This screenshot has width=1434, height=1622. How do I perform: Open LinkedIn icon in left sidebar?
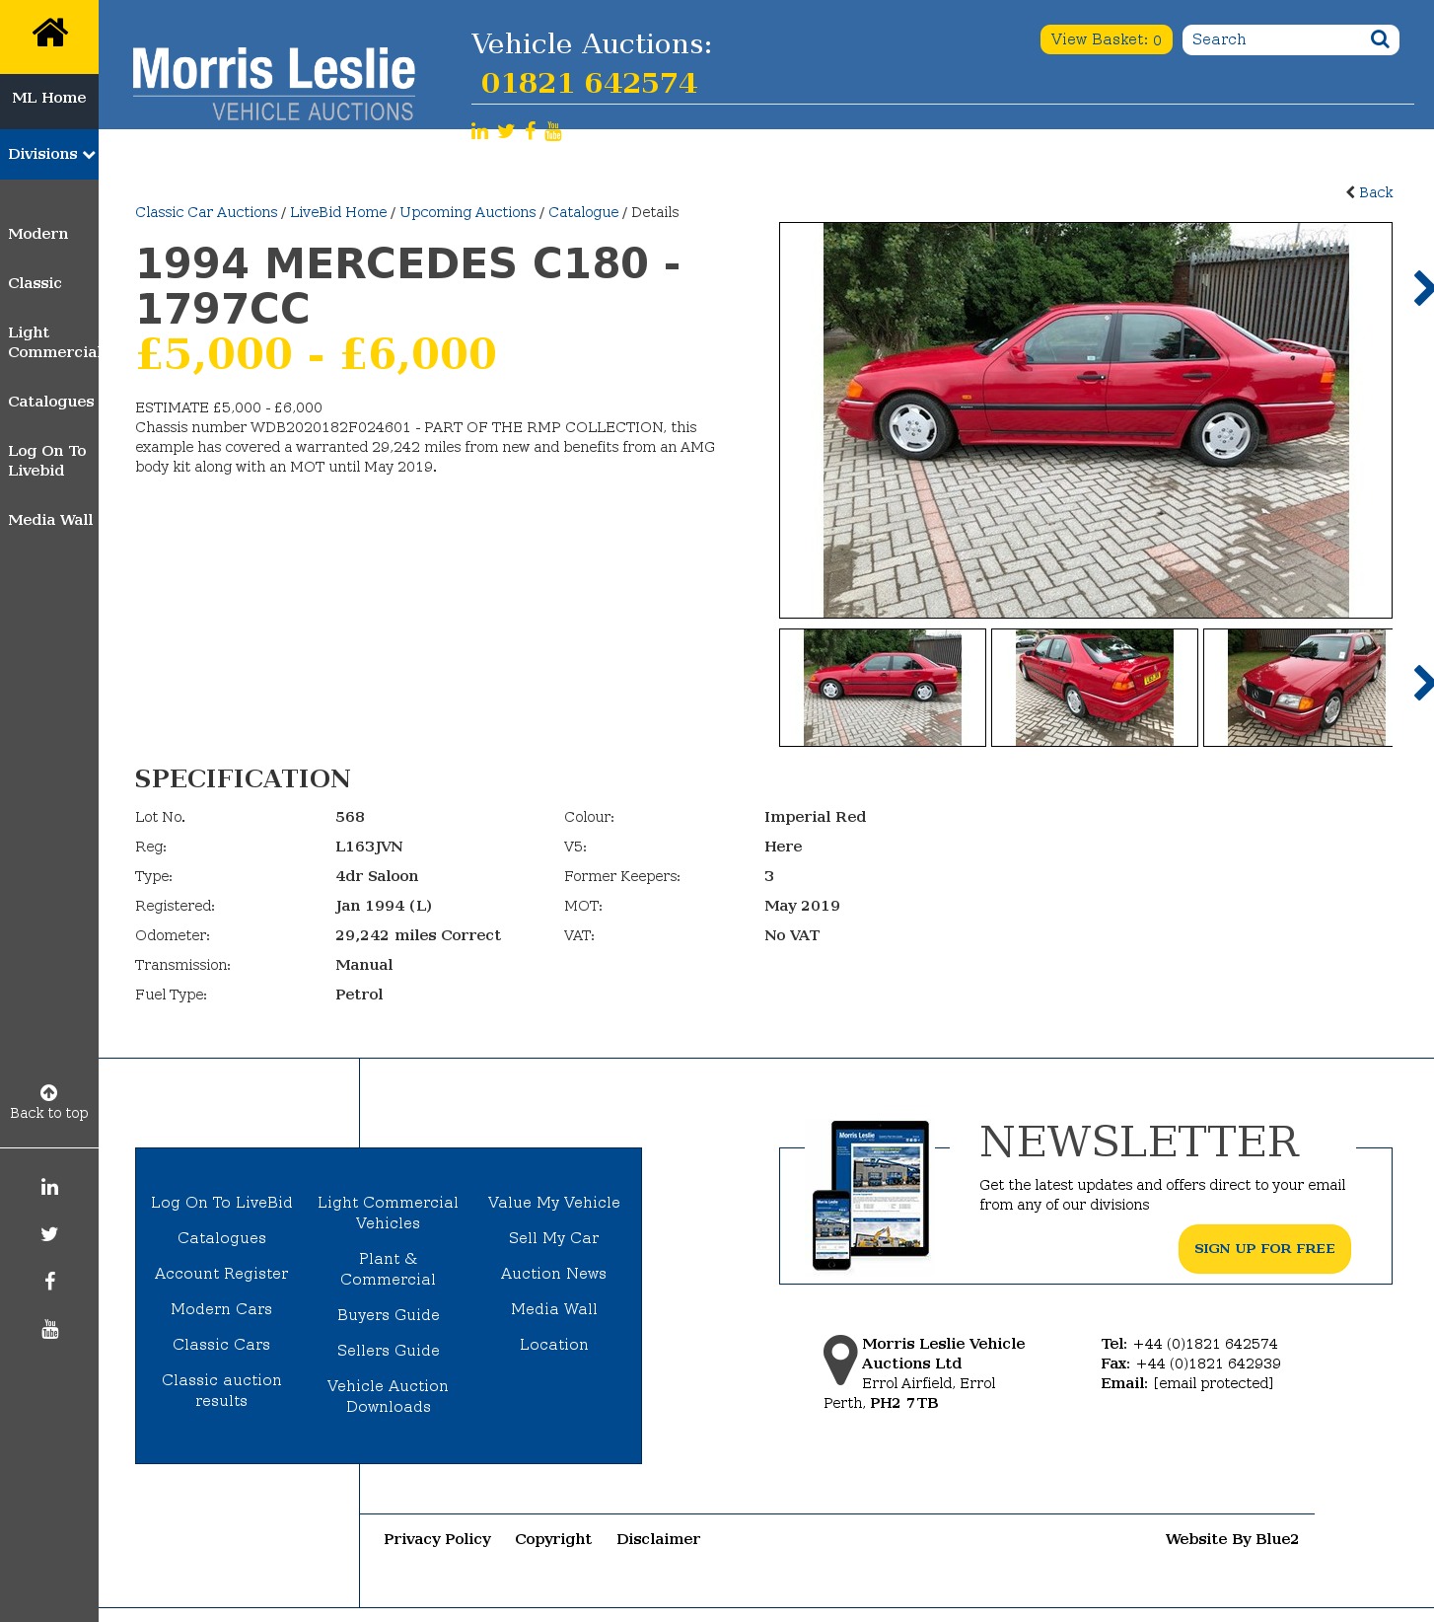[x=49, y=1187]
